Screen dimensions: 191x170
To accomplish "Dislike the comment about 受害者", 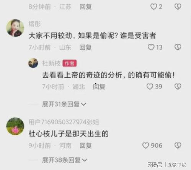I will click(178, 47).
